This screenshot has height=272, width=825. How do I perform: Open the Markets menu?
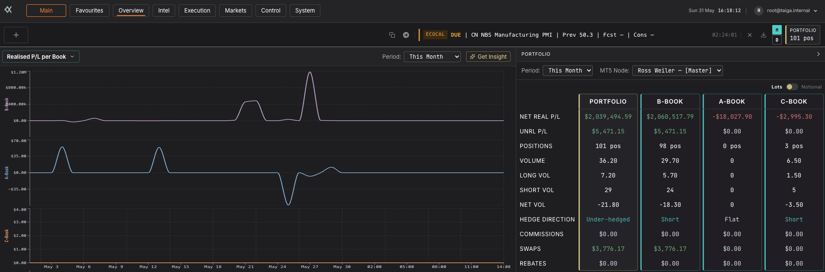(236, 10)
